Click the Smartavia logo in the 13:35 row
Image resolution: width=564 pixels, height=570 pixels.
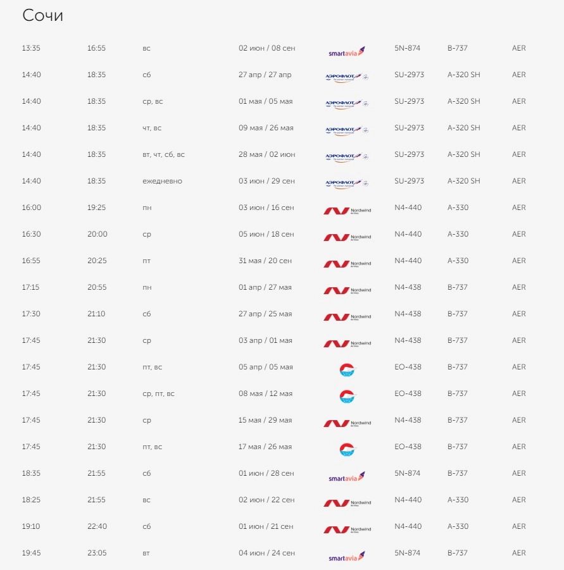347,50
